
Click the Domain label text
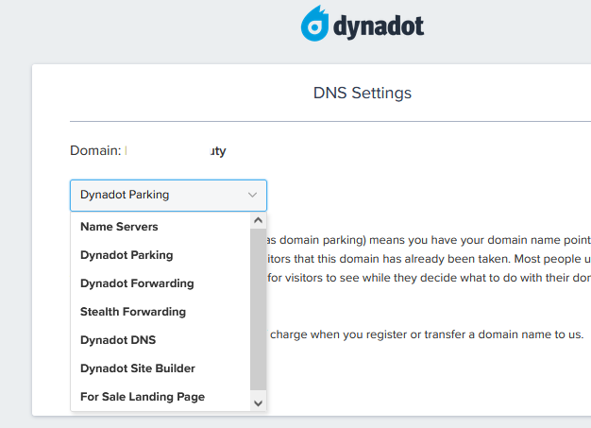click(95, 150)
